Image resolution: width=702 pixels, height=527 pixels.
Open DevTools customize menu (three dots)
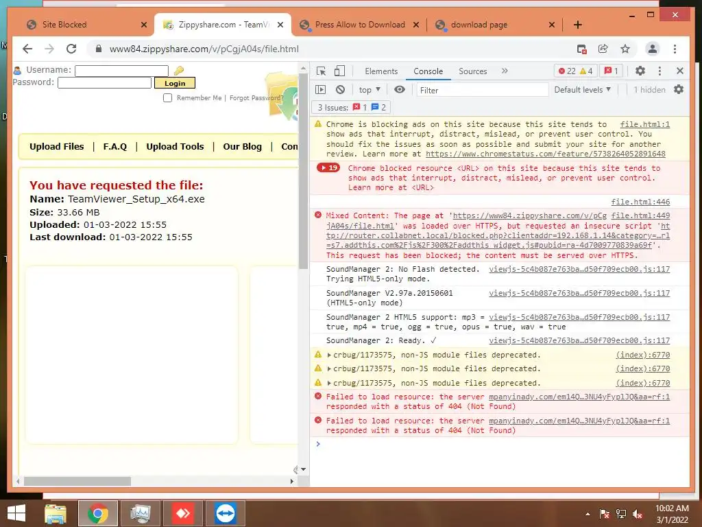(659, 71)
